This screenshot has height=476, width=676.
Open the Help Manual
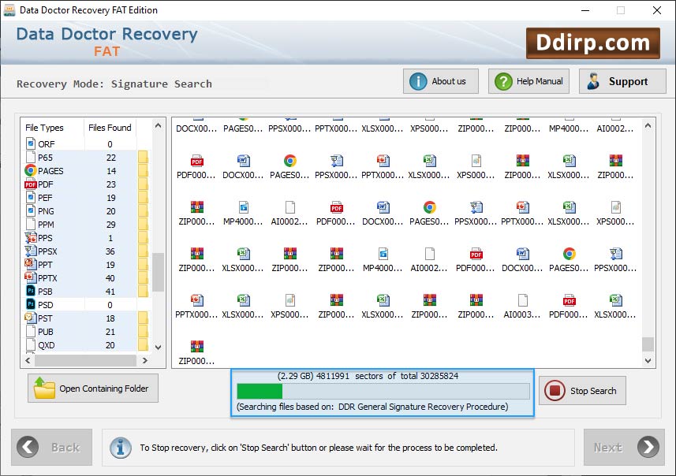tap(528, 81)
